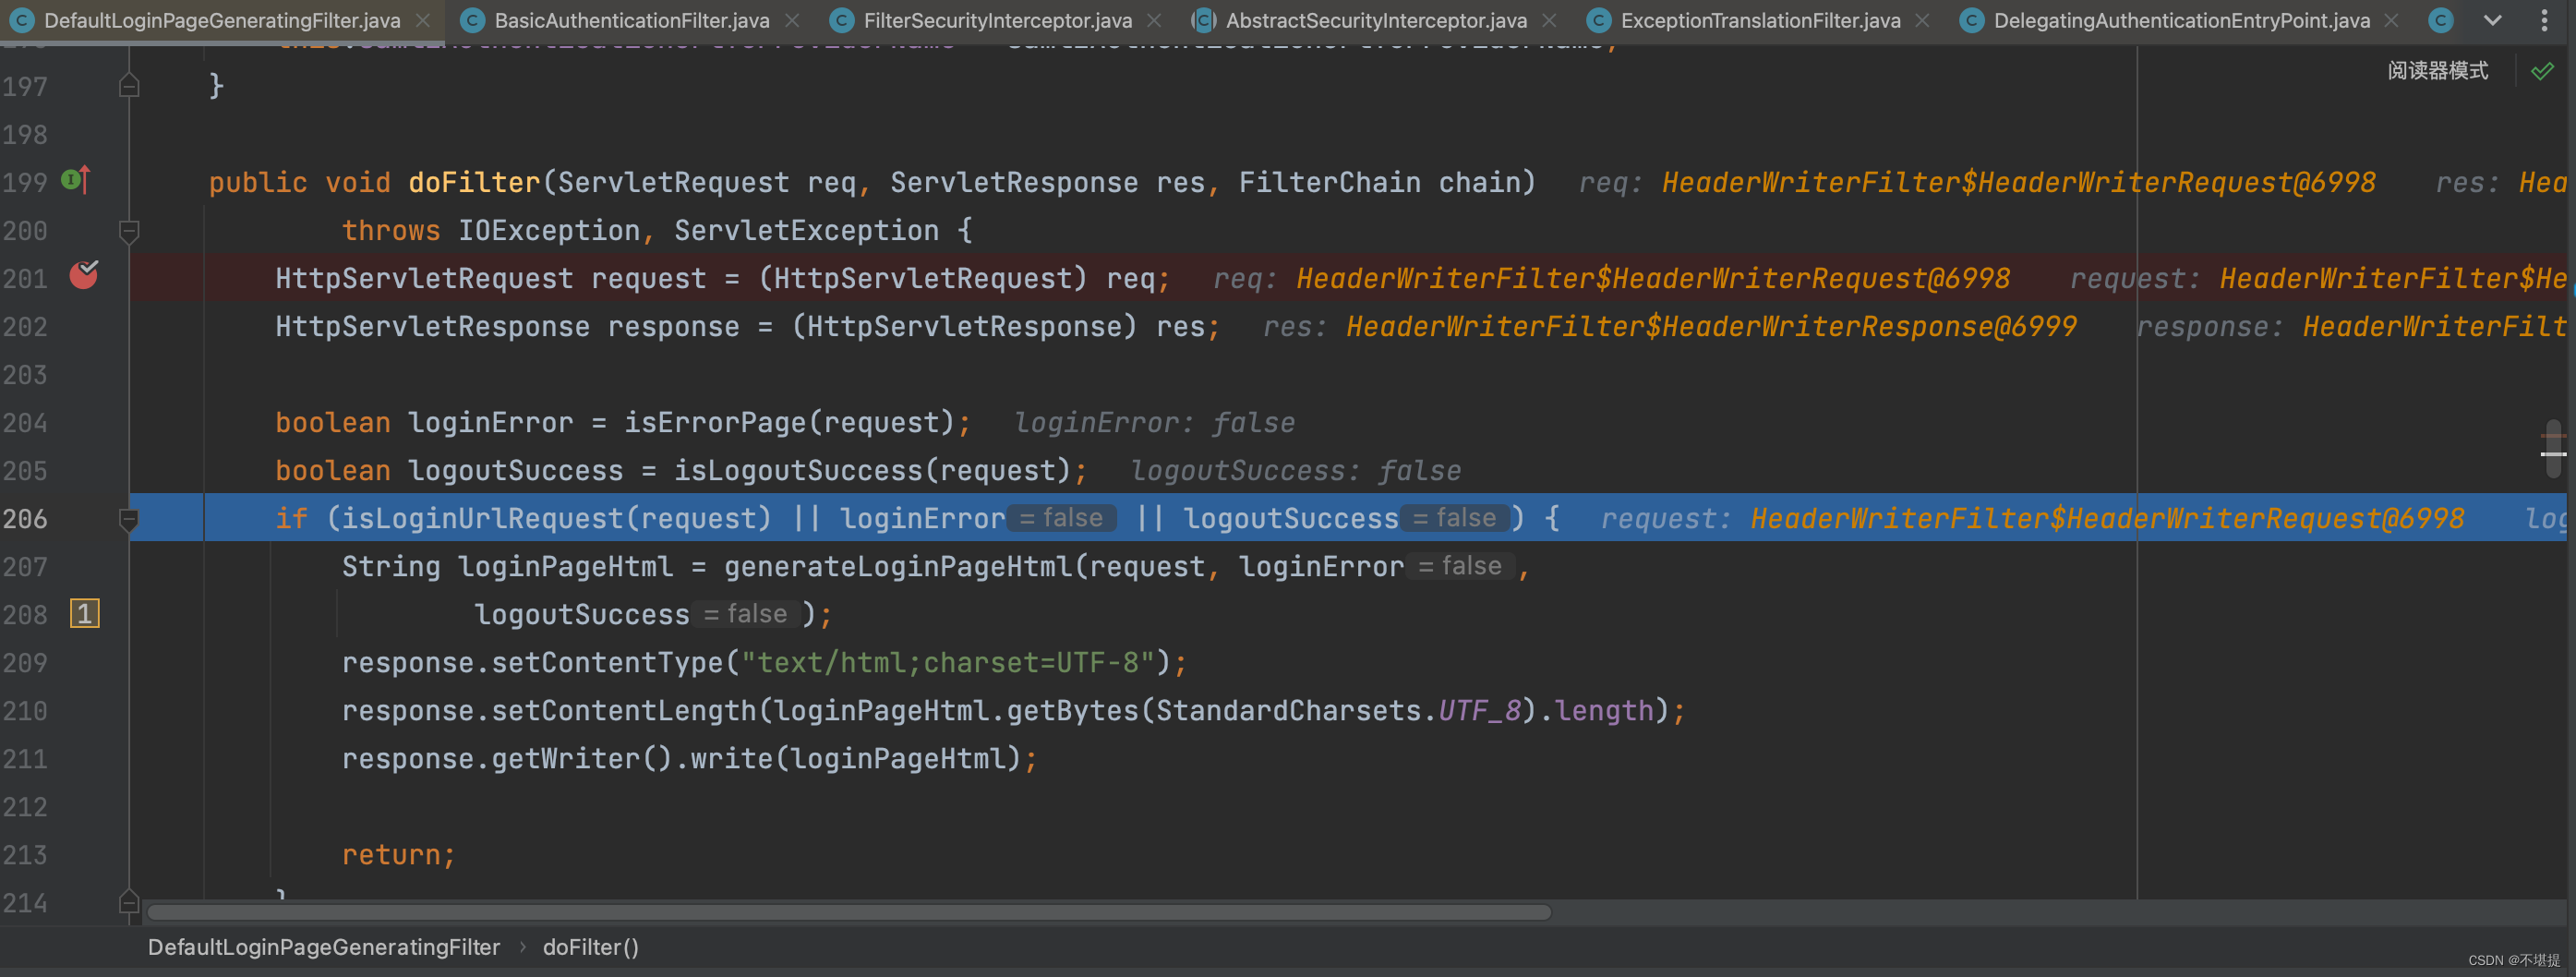Click inline hint '= false' on line 207
The width and height of the screenshot is (2576, 977).
1460,566
